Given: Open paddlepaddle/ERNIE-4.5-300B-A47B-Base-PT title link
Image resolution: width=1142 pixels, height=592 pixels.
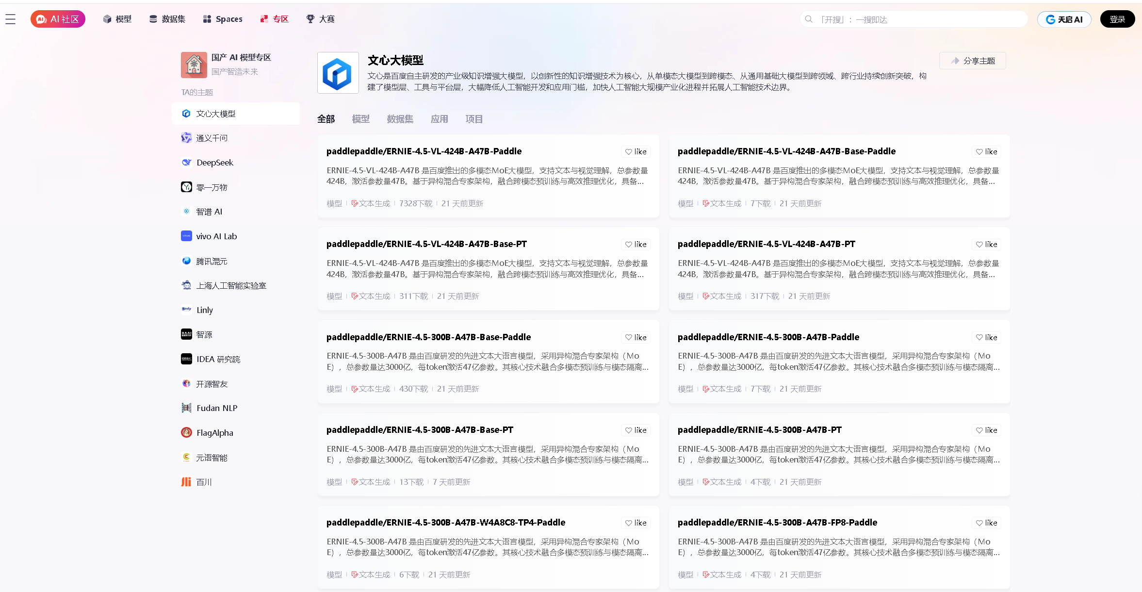Looking at the screenshot, I should 420,430.
